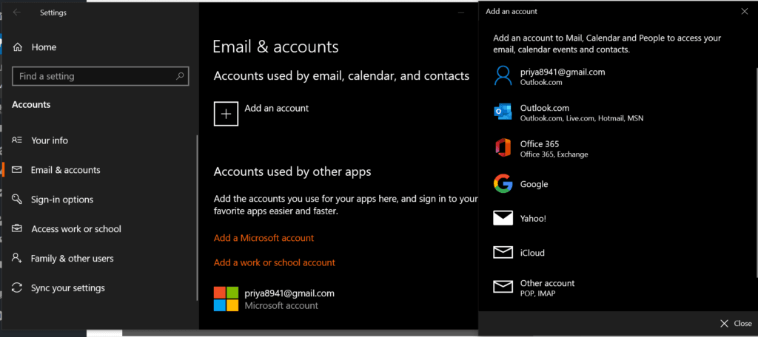Click the Office 365 logo icon

pyautogui.click(x=503, y=147)
